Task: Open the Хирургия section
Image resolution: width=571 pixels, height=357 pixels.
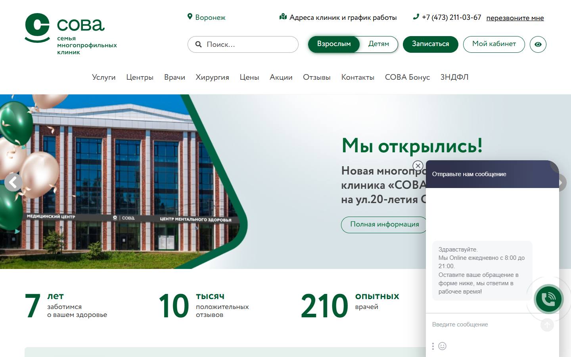Action: pyautogui.click(x=213, y=77)
